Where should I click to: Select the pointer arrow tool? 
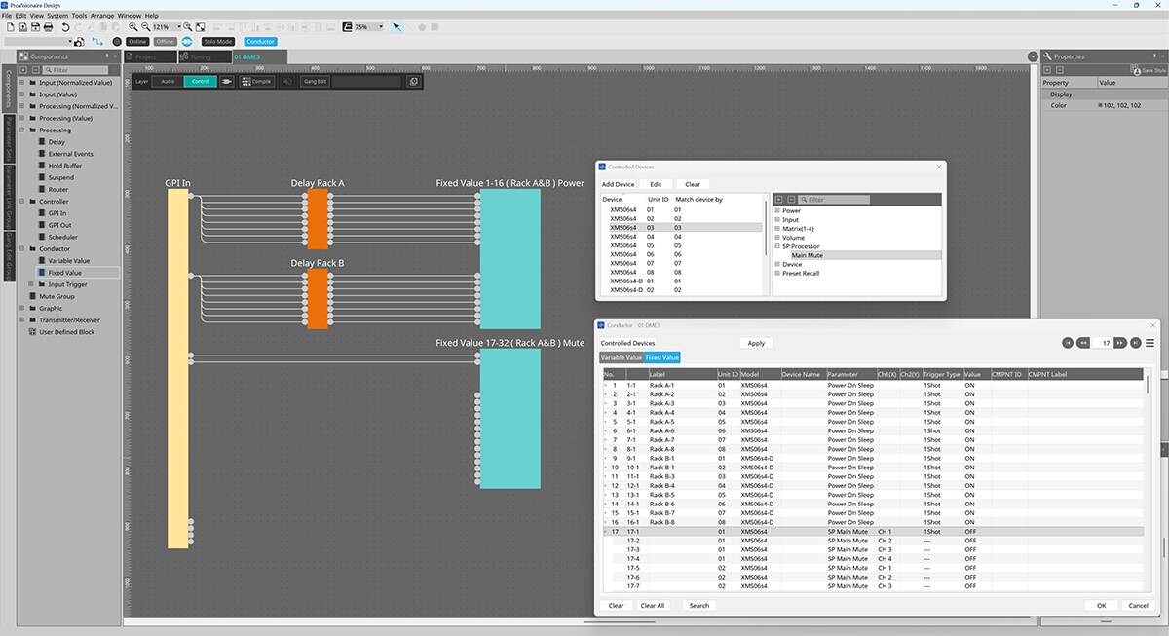(396, 27)
